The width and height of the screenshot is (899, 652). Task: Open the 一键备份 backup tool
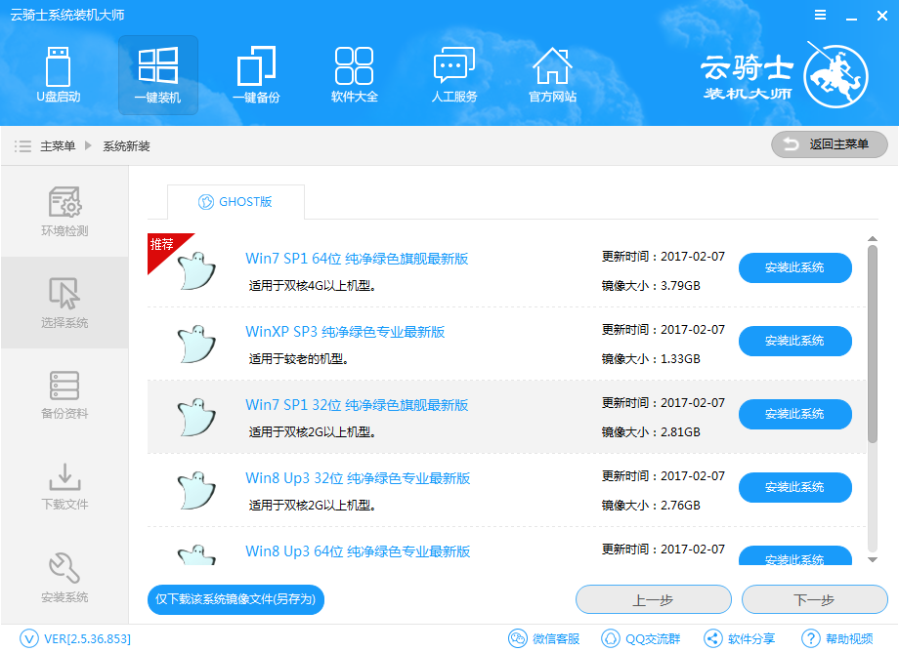pos(256,75)
